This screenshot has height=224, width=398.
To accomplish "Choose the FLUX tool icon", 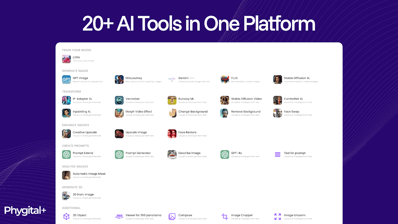I will [225, 80].
